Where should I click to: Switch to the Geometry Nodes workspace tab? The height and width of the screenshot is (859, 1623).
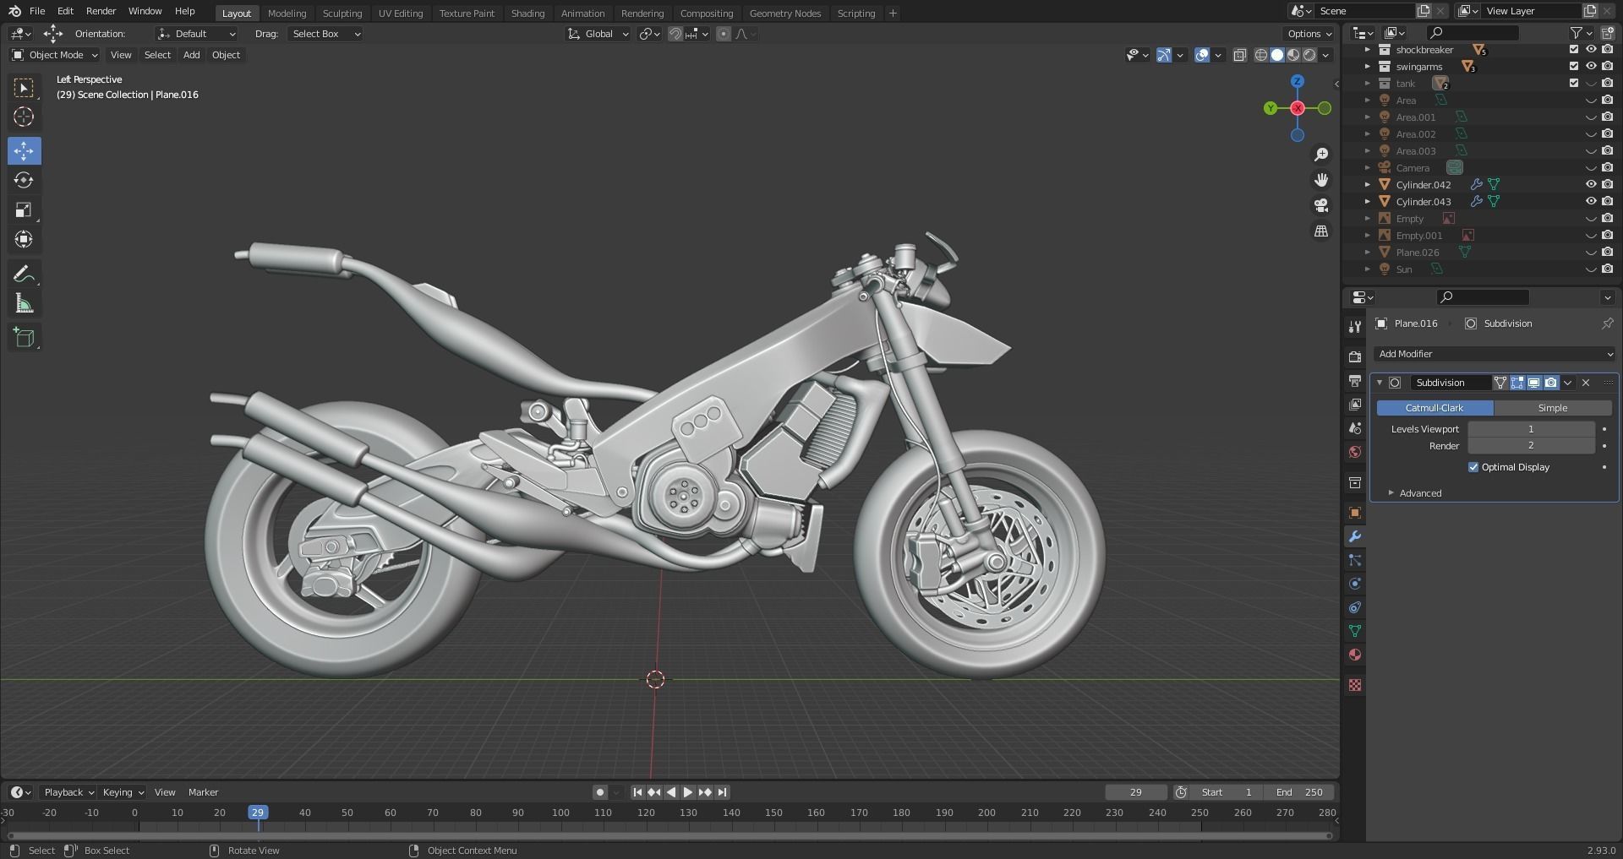(784, 14)
